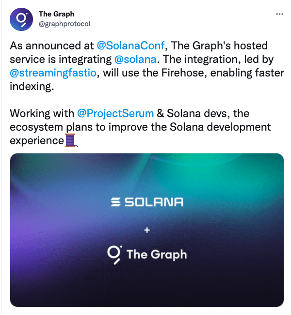
Task: Click The Graph display name in header
Action: point(56,14)
